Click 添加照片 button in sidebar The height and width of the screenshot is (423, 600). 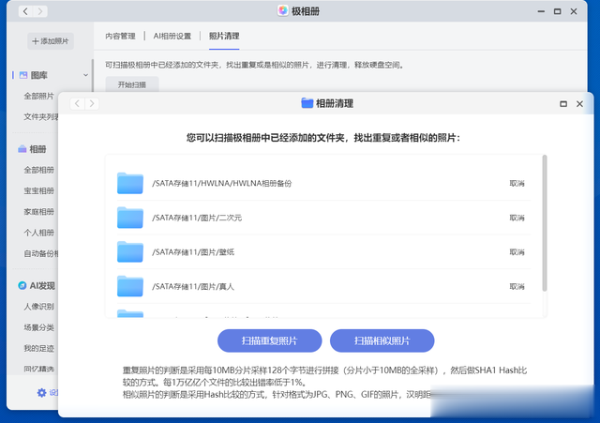[x=51, y=41]
